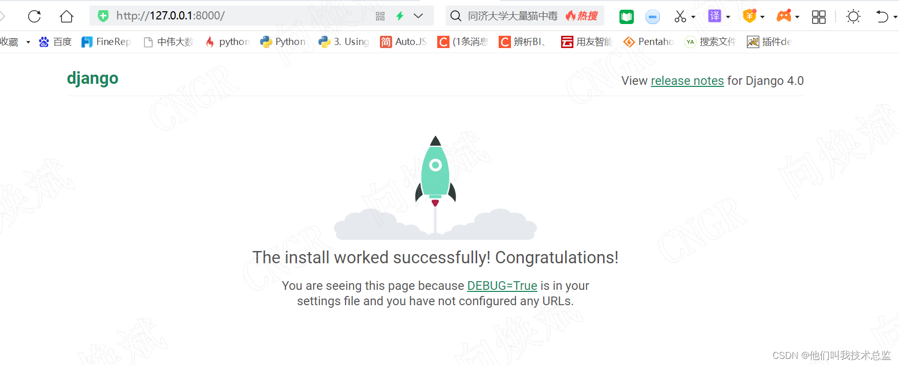Expand the scissors screenshot dropdown arrow
The width and height of the screenshot is (899, 365).
(x=693, y=17)
